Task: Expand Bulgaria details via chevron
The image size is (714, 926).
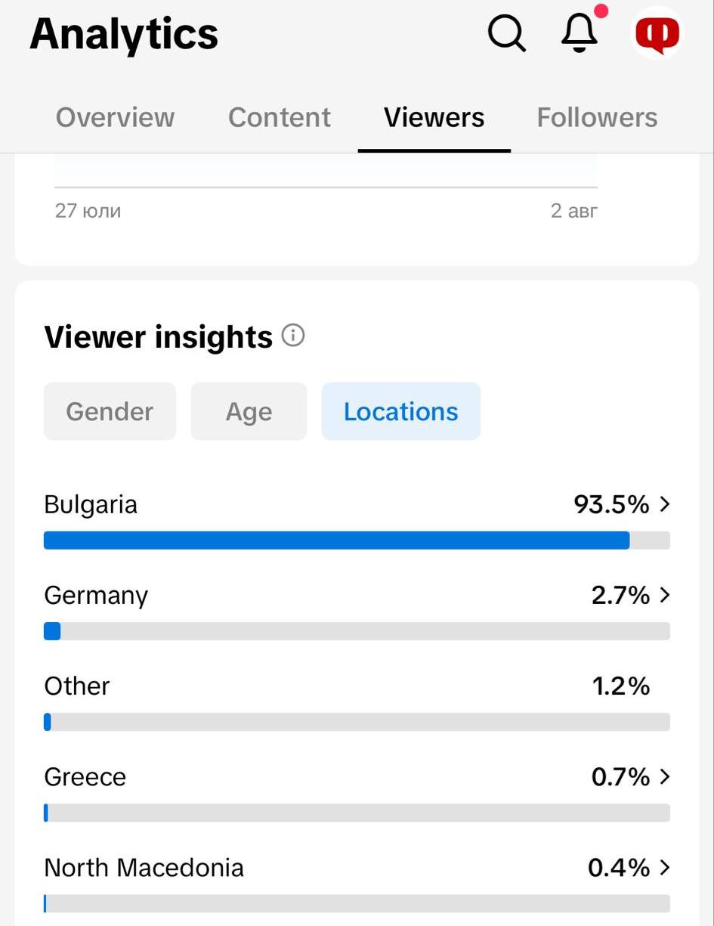Action: tap(665, 504)
